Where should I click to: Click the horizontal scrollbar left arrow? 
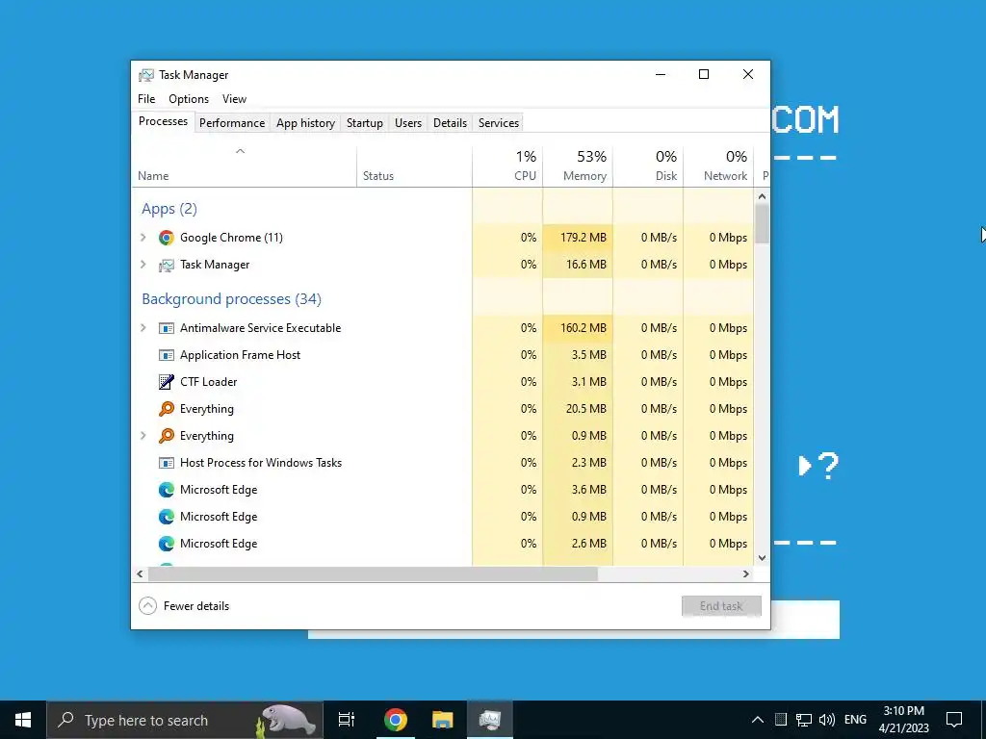point(140,573)
